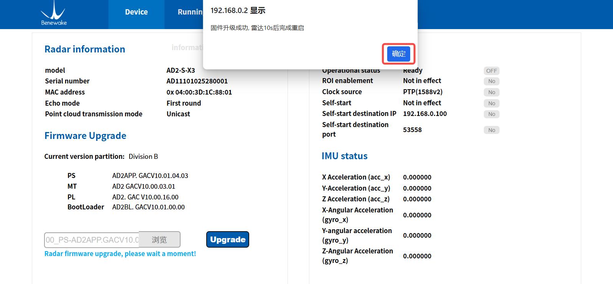Click the Y-angular acceleration (gyro_y) value
This screenshot has height=284, width=613.
(417, 235)
